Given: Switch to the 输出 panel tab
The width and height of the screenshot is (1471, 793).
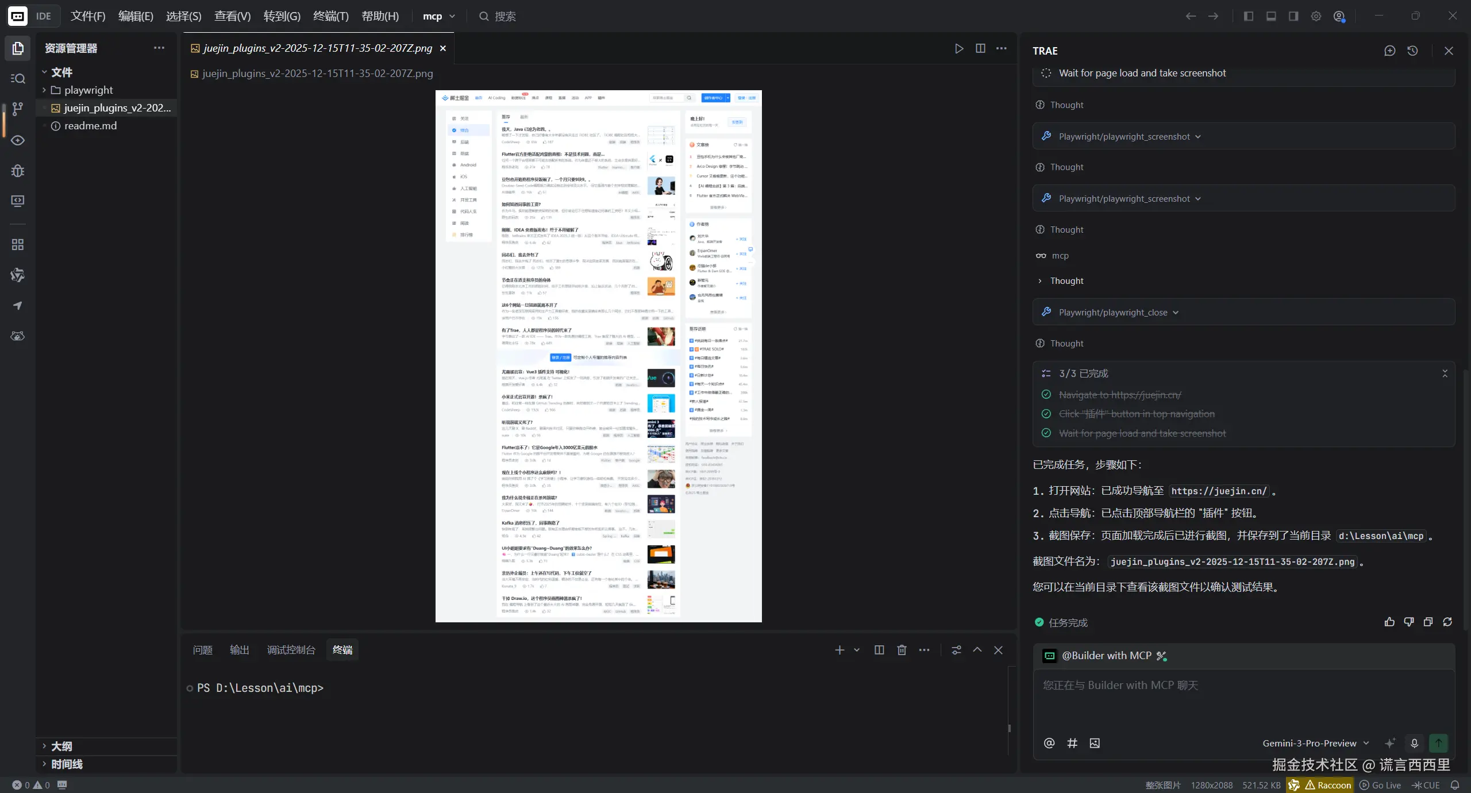Looking at the screenshot, I should coord(240,650).
